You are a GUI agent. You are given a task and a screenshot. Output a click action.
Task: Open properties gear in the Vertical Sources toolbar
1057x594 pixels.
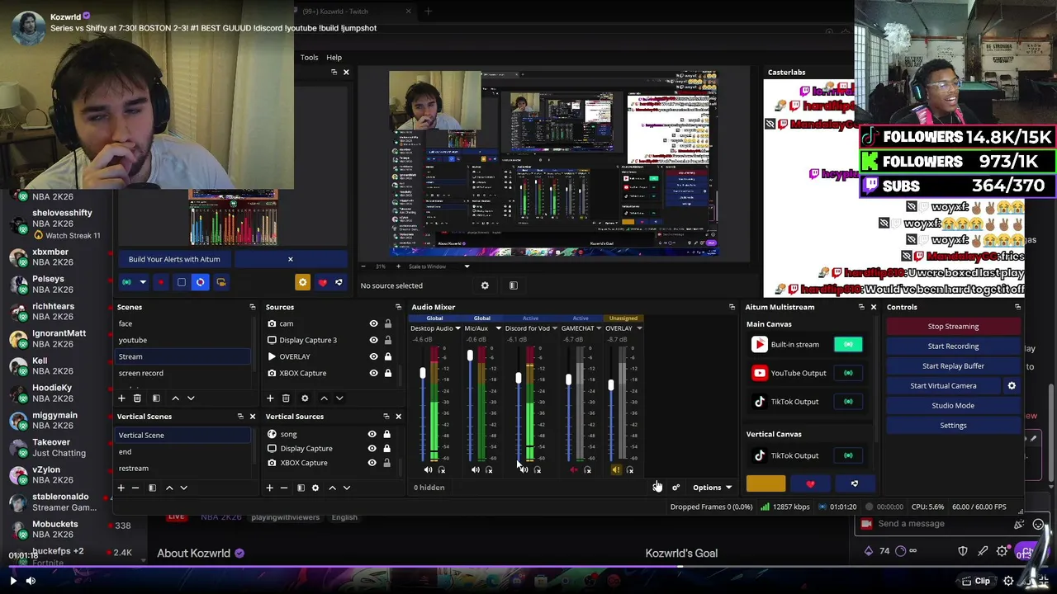(315, 488)
